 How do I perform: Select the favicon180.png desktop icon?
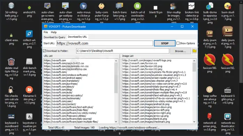[x=210, y=60]
